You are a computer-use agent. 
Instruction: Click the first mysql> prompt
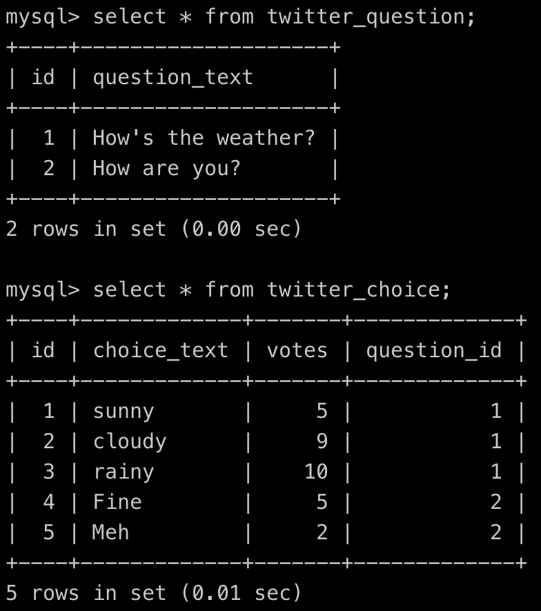click(x=43, y=17)
